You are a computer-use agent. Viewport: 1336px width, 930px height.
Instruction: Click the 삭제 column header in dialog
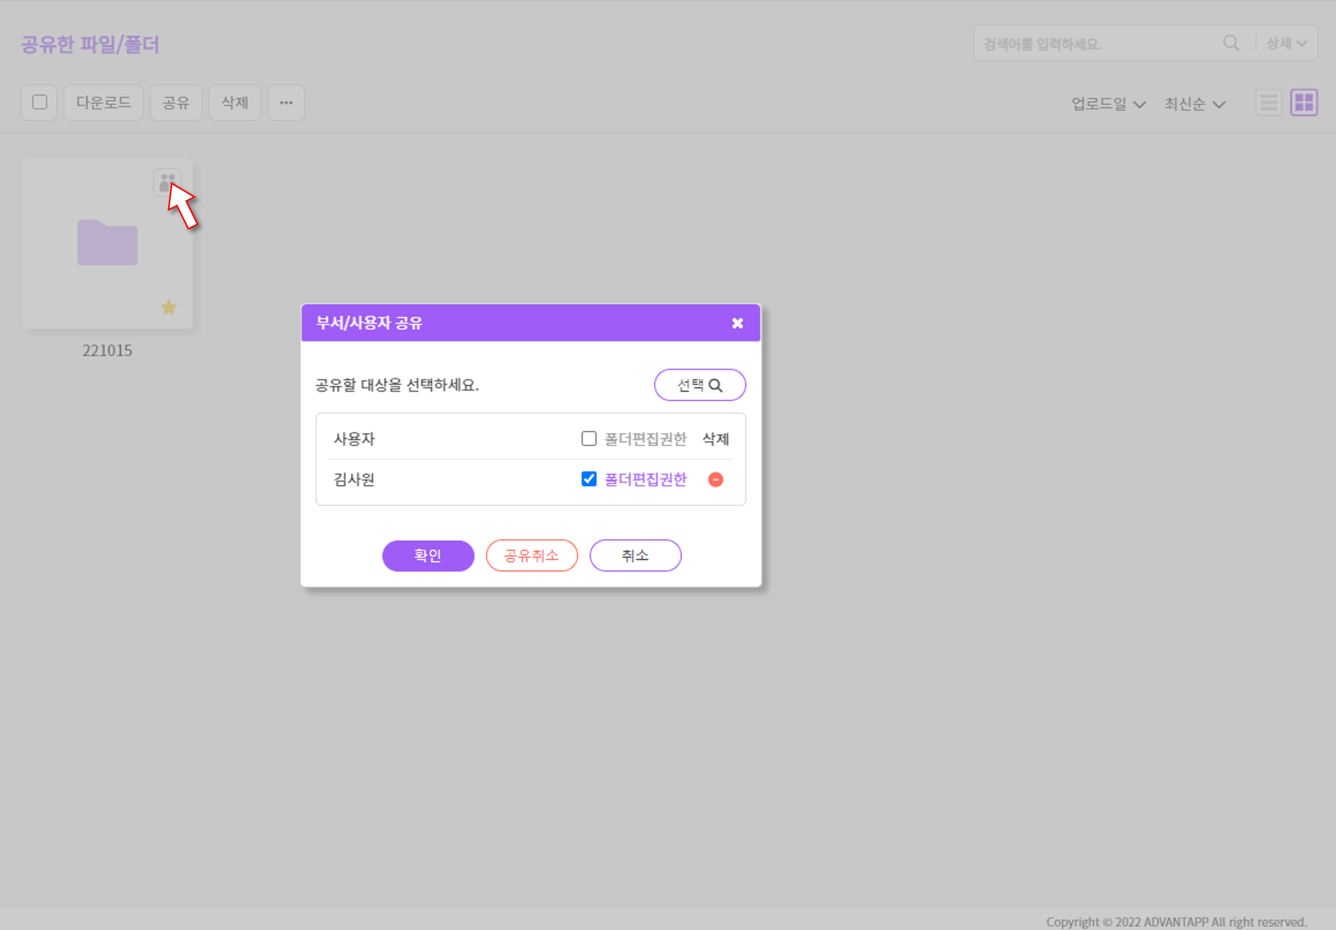coord(716,439)
